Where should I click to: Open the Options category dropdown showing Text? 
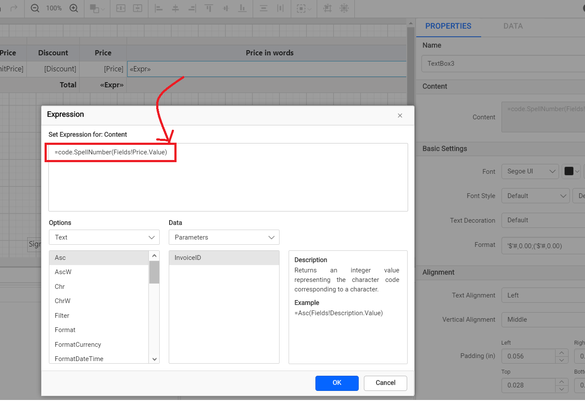tap(104, 237)
